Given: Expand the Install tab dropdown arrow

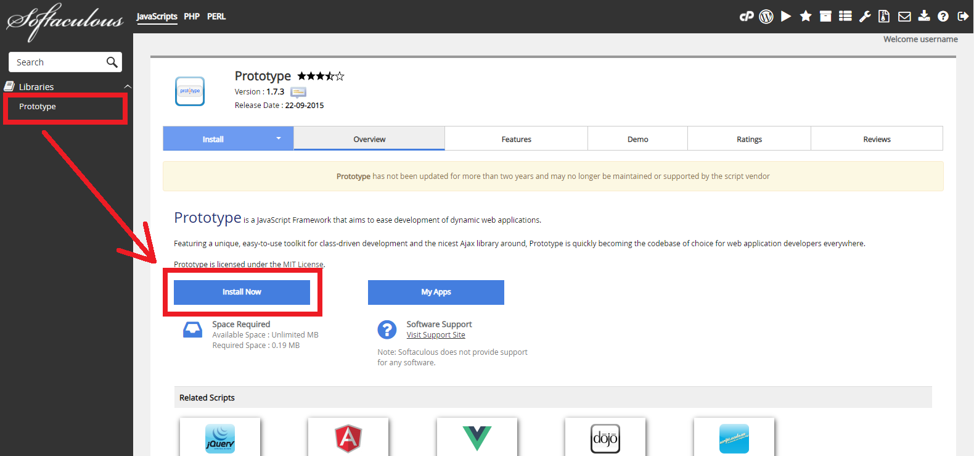Looking at the screenshot, I should 279,139.
